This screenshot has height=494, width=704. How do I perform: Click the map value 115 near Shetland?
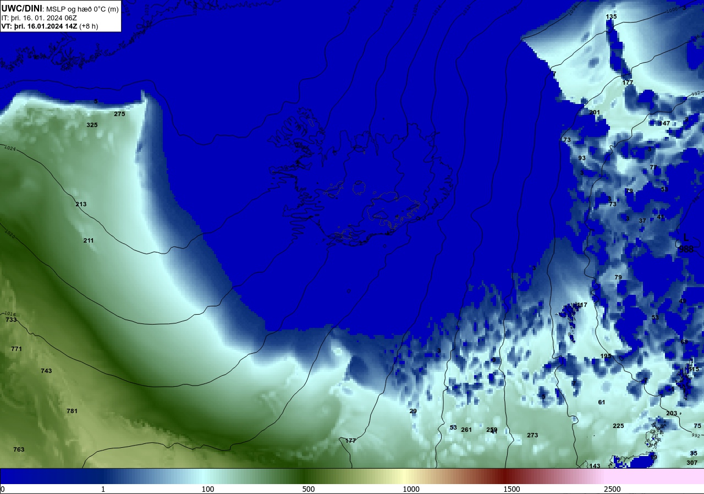[694, 369]
